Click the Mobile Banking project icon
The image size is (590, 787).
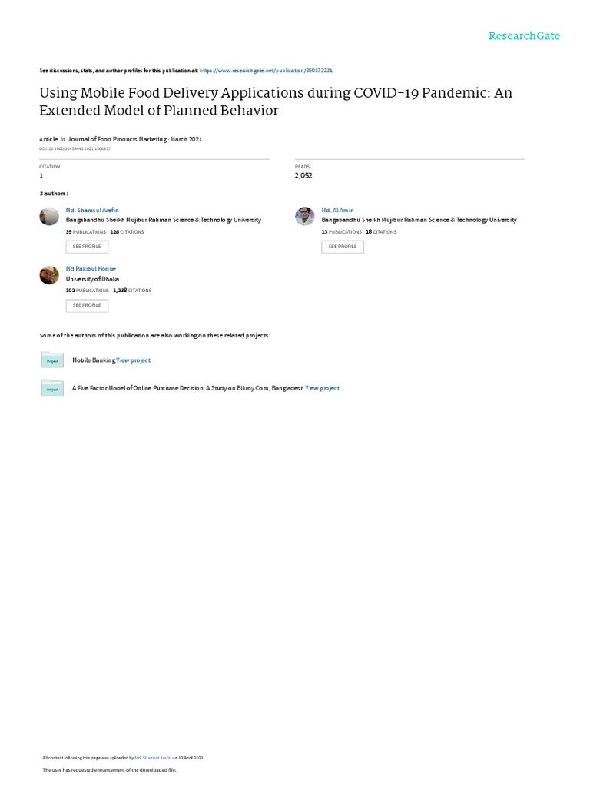(52, 360)
